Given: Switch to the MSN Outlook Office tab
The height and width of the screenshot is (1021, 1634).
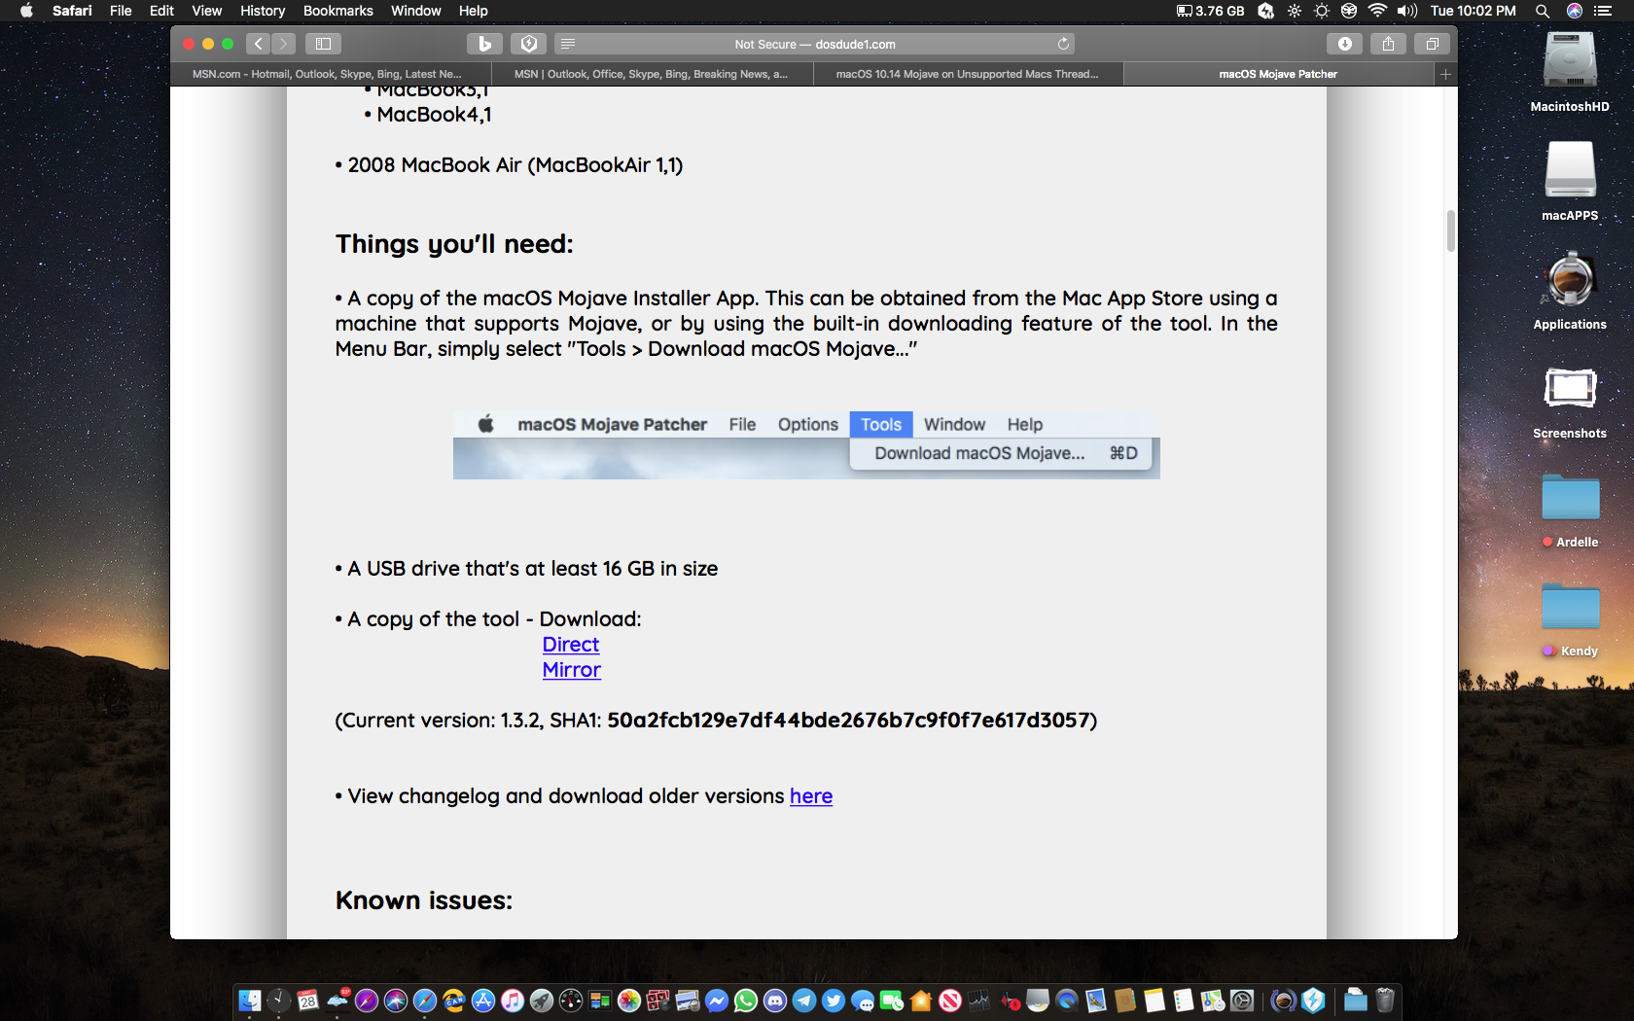Looking at the screenshot, I should [x=652, y=74].
